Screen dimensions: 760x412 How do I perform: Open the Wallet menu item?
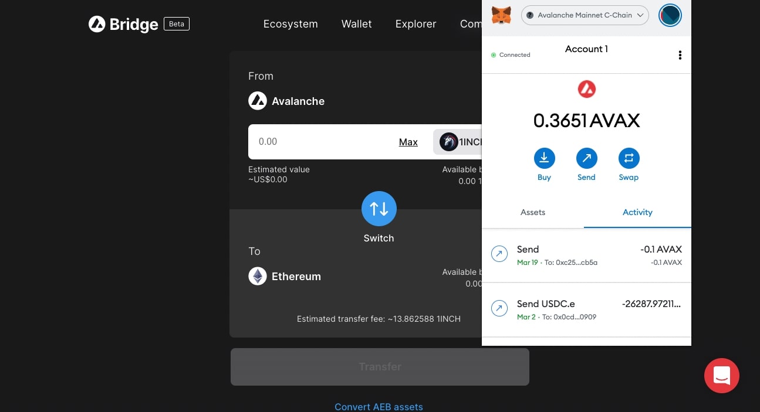pyautogui.click(x=357, y=24)
